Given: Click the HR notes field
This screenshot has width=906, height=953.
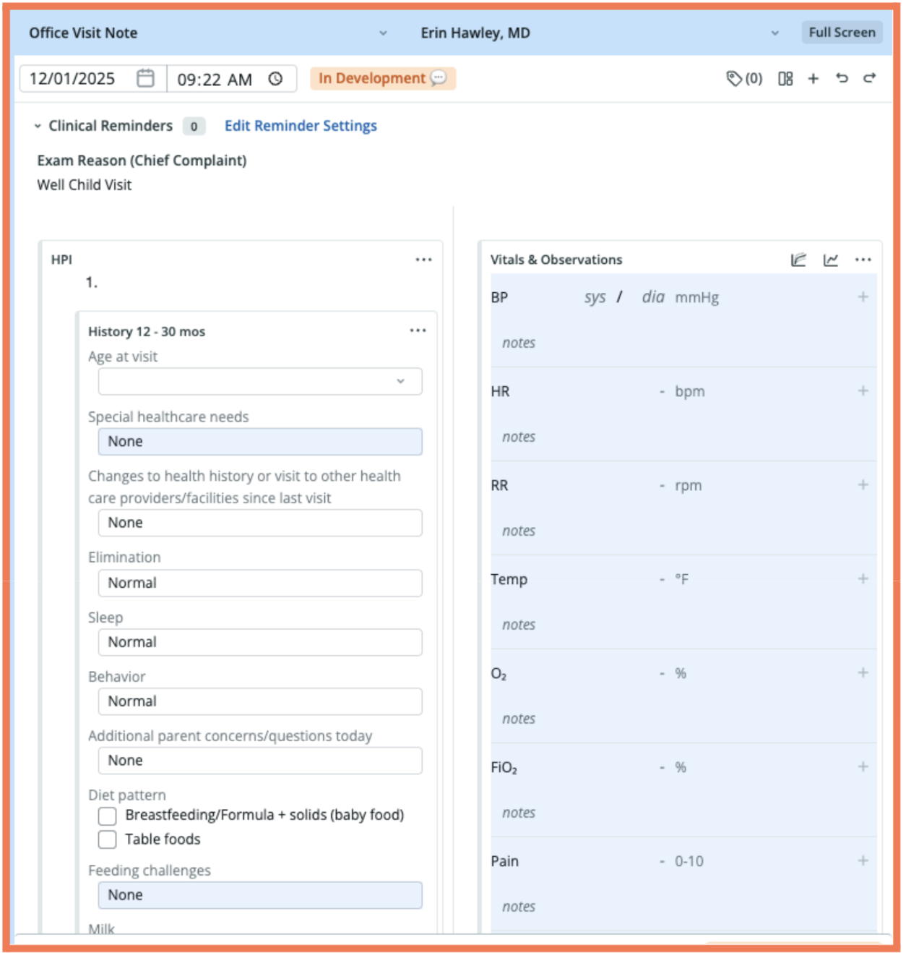Looking at the screenshot, I should pyautogui.click(x=519, y=437).
